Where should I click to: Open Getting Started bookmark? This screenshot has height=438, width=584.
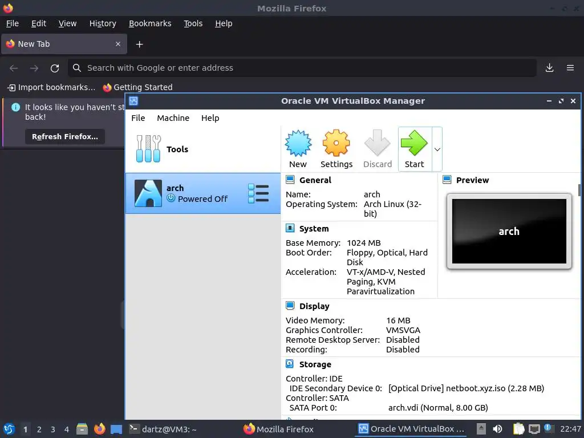pos(138,87)
